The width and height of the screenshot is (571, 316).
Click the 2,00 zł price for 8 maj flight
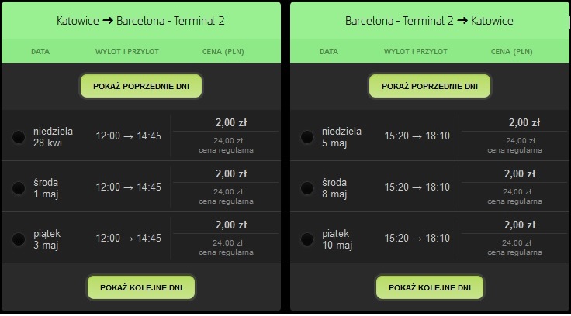coord(520,173)
